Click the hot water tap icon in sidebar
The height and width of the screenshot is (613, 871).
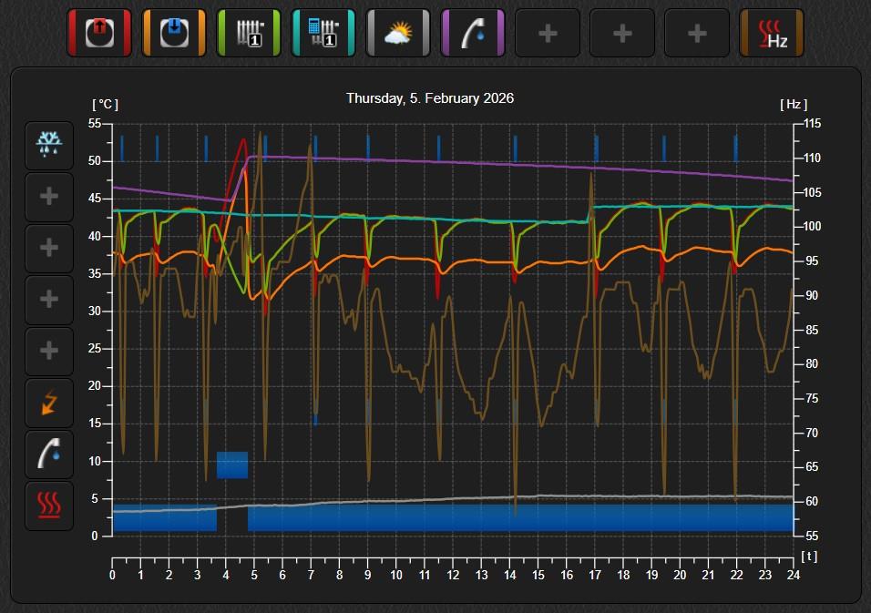[x=48, y=455]
